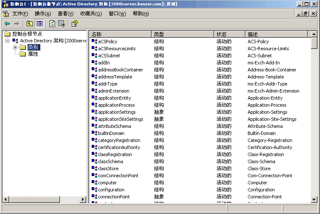Image resolution: width=320 pixels, height=215 pixels.
Task: Select the addrType row name
Action: (107, 84)
